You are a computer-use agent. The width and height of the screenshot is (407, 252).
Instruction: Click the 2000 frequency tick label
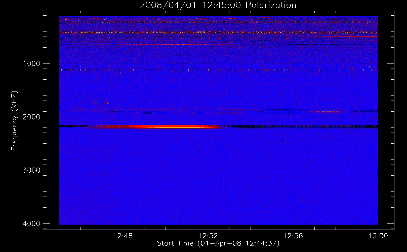coord(31,117)
